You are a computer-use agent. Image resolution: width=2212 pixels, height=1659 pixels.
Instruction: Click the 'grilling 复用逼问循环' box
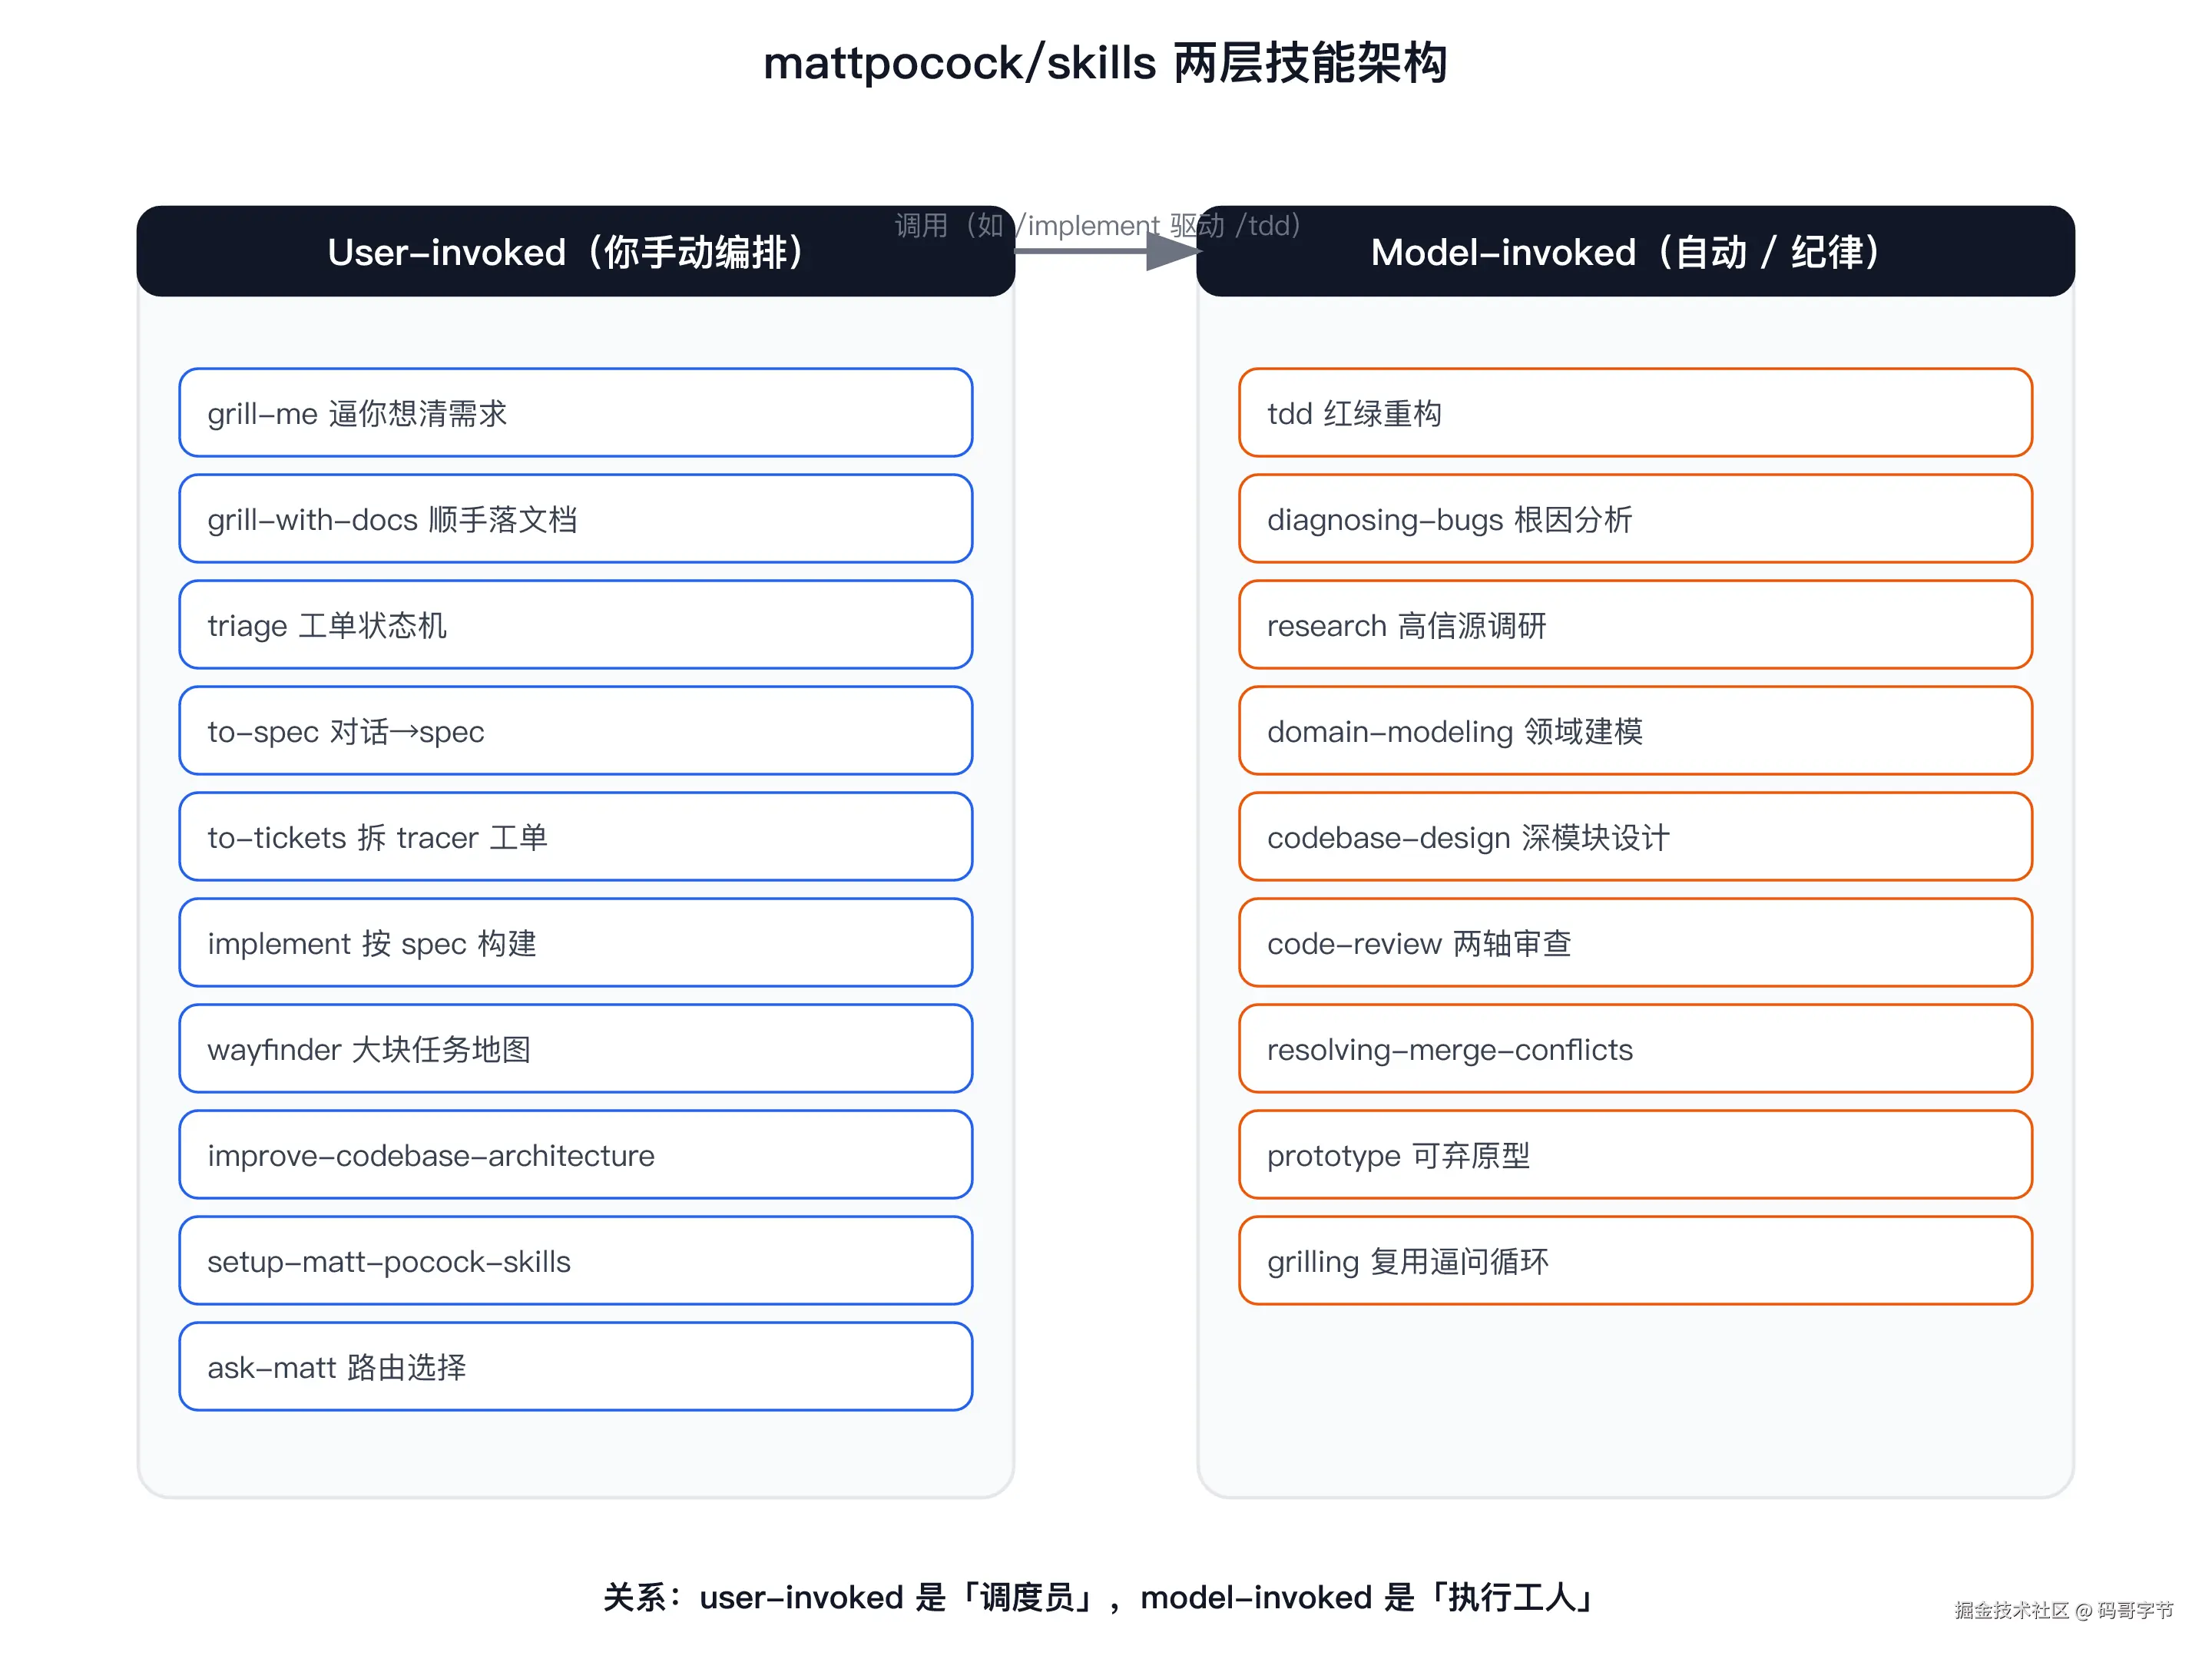pyautogui.click(x=1636, y=1261)
